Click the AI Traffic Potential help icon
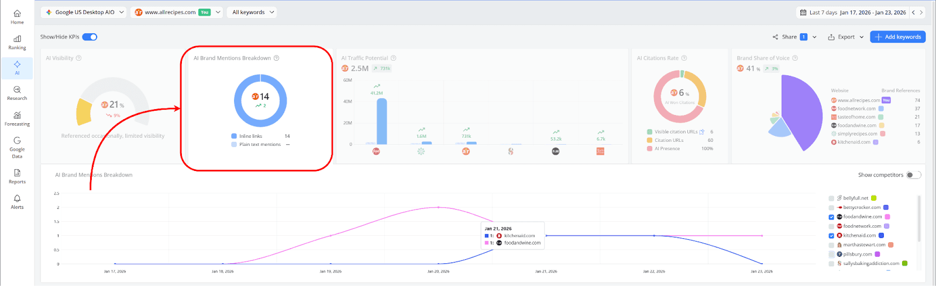Viewport: 936px width, 286px height. [x=394, y=58]
